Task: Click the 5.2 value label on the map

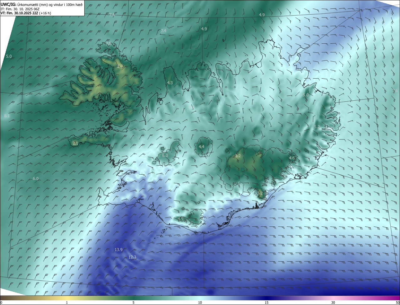Action: pos(317,127)
